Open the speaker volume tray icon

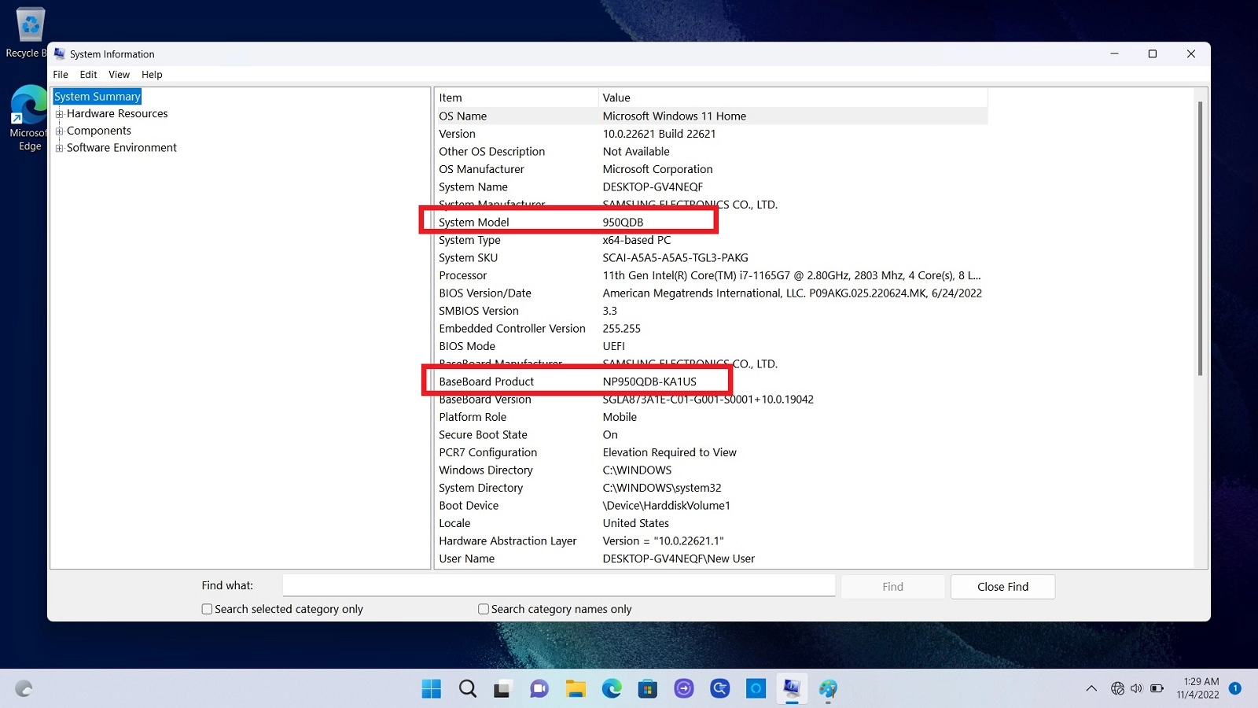click(1137, 688)
